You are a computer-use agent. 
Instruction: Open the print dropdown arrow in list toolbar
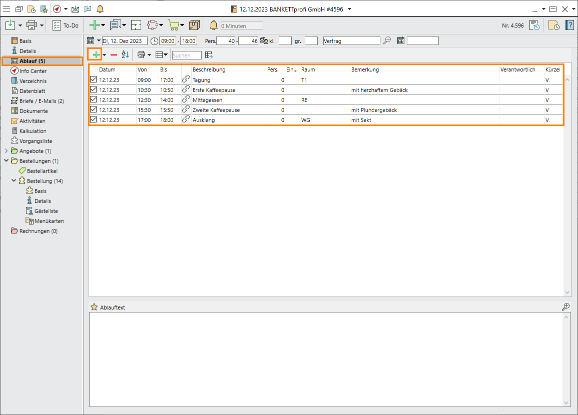click(x=149, y=55)
